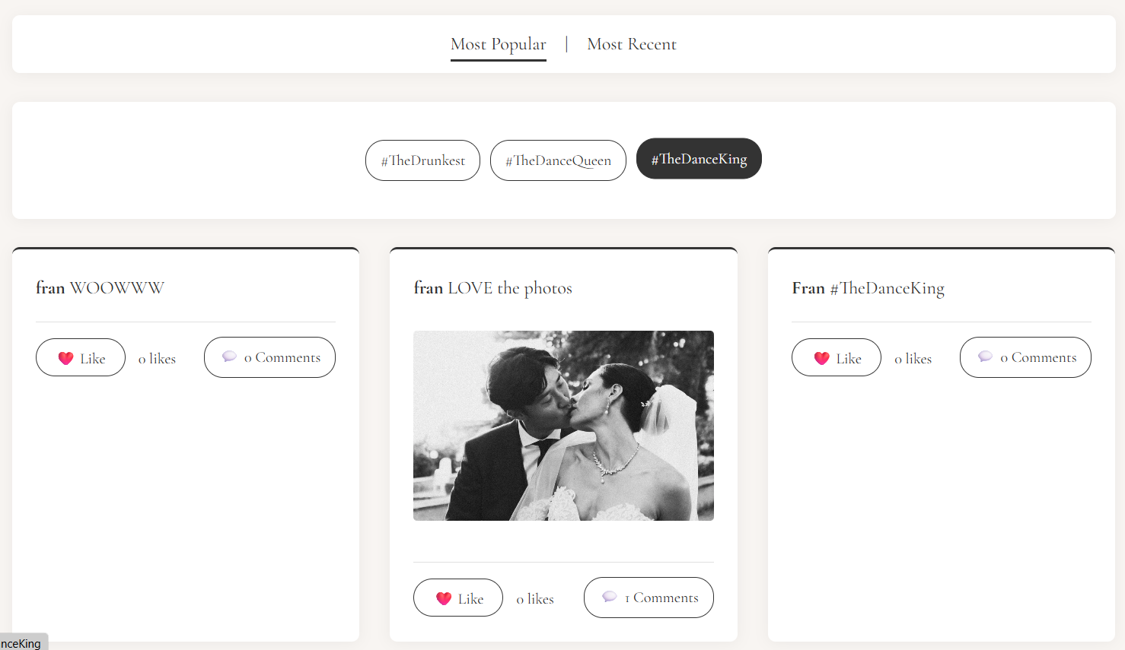Open the black-and-white wedding kiss photo
The width and height of the screenshot is (1125, 650).
pos(563,426)
